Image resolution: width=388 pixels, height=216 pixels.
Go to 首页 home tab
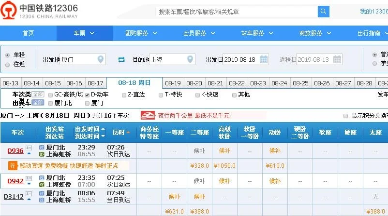[28, 33]
